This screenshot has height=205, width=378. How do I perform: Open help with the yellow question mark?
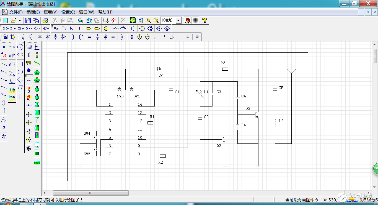[x=204, y=20]
